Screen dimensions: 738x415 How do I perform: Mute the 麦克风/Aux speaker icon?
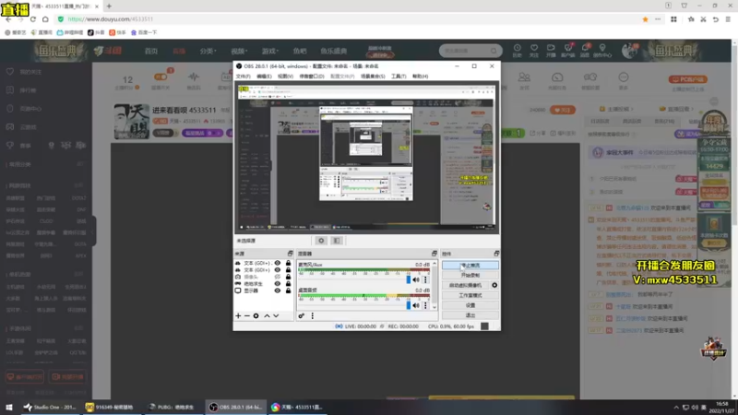tap(416, 279)
